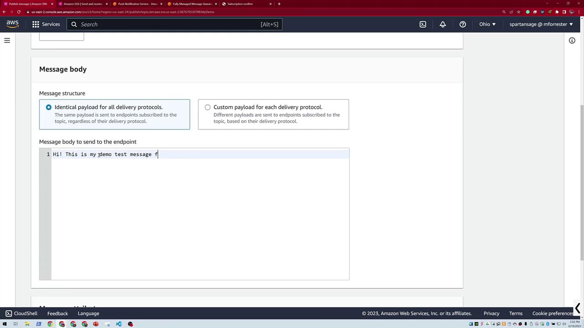Open the Privacy link

(491, 313)
